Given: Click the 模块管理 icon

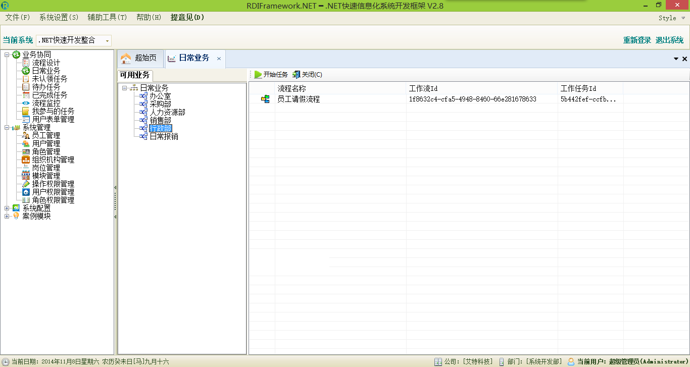Looking at the screenshot, I should point(26,176).
